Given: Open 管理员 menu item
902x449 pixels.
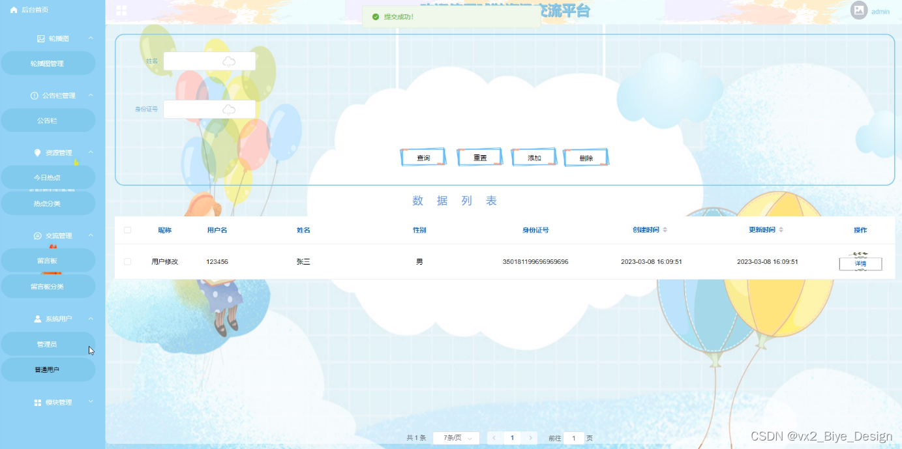Looking at the screenshot, I should tap(48, 344).
